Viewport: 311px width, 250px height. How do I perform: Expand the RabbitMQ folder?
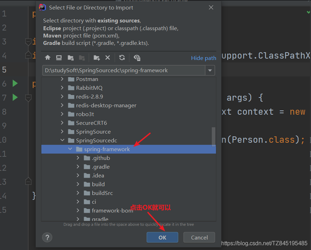click(62, 88)
